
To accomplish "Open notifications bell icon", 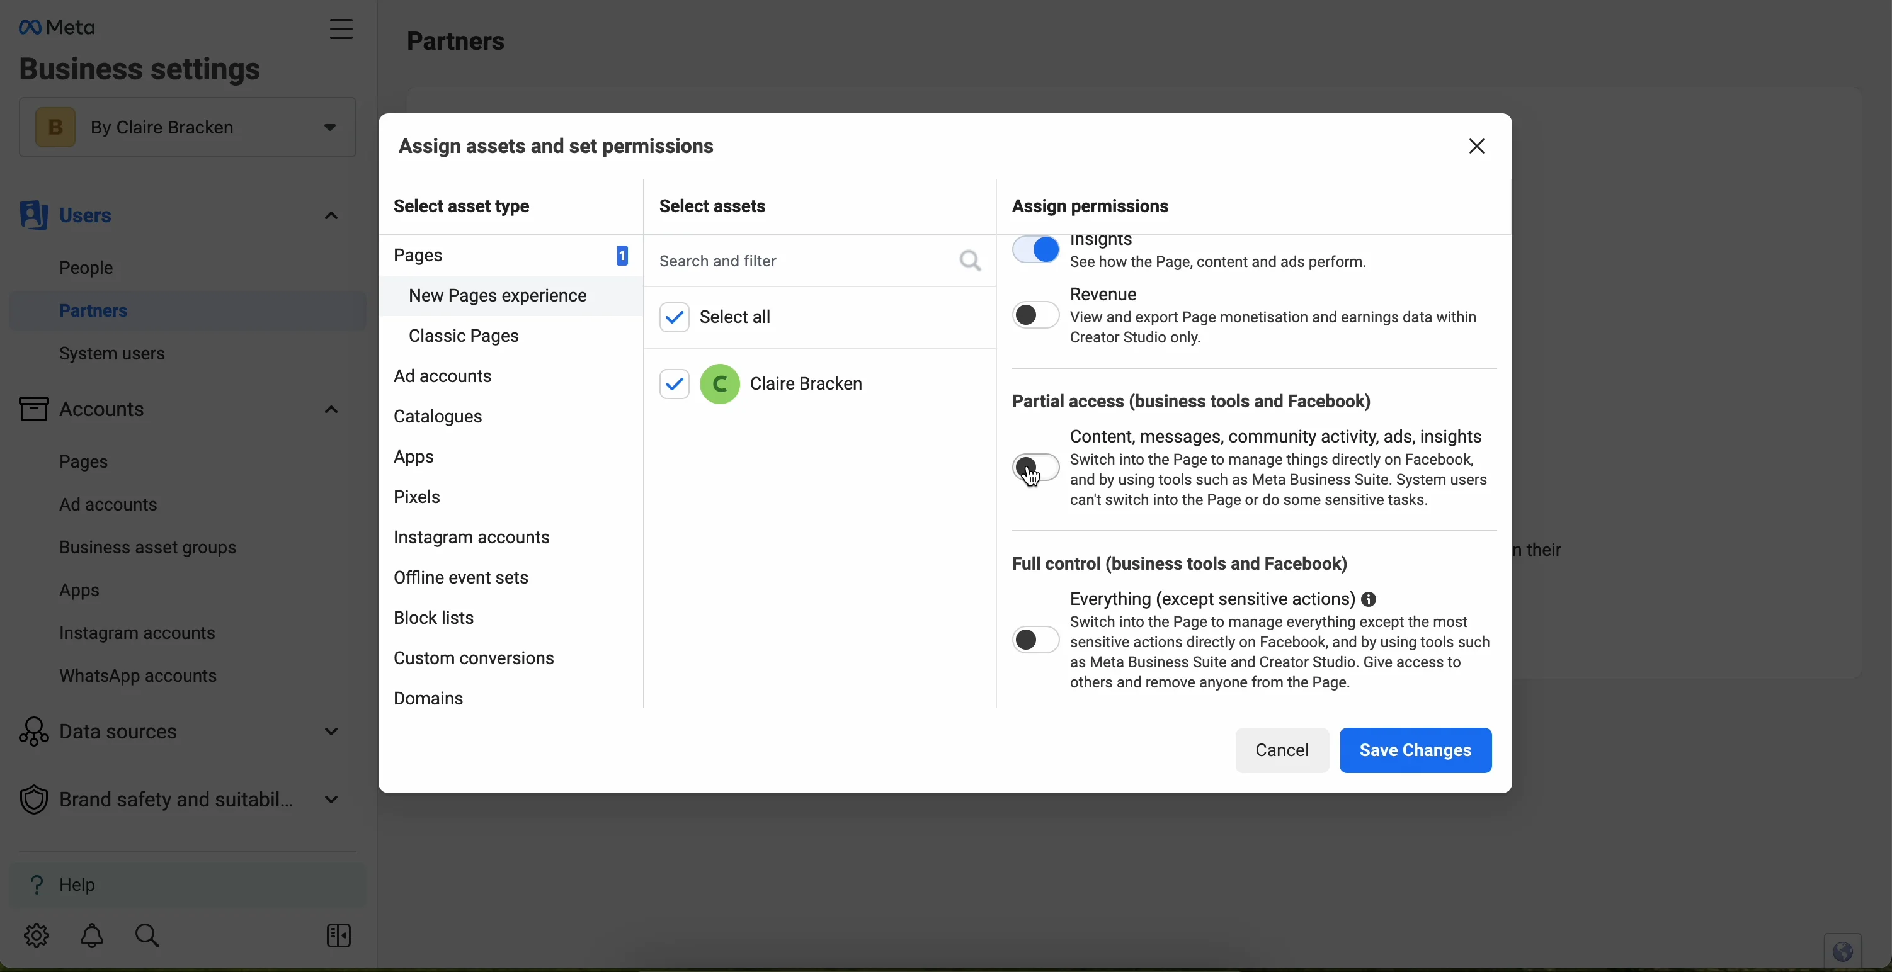I will (x=92, y=936).
